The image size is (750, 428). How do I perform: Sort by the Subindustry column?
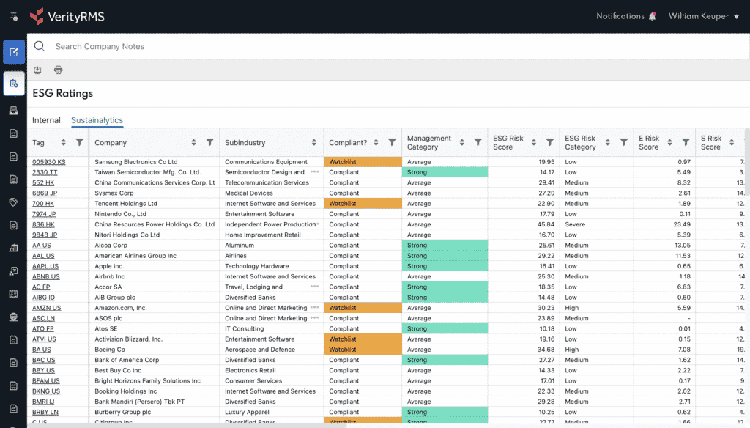[x=313, y=142]
